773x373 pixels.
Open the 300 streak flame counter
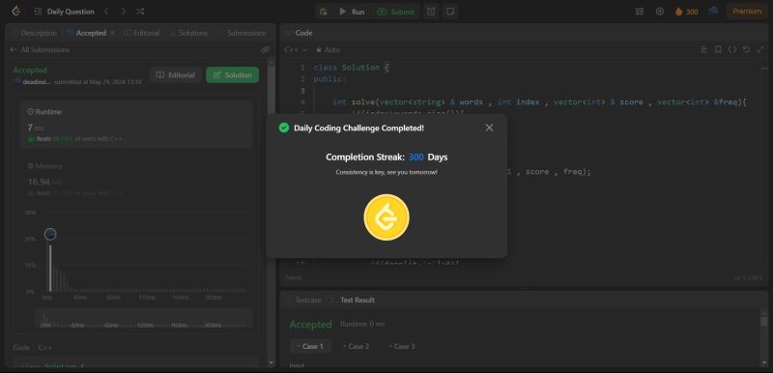pos(687,12)
